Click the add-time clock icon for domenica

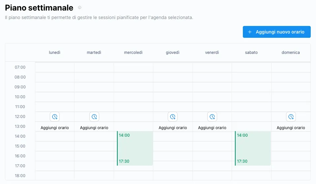291,117
